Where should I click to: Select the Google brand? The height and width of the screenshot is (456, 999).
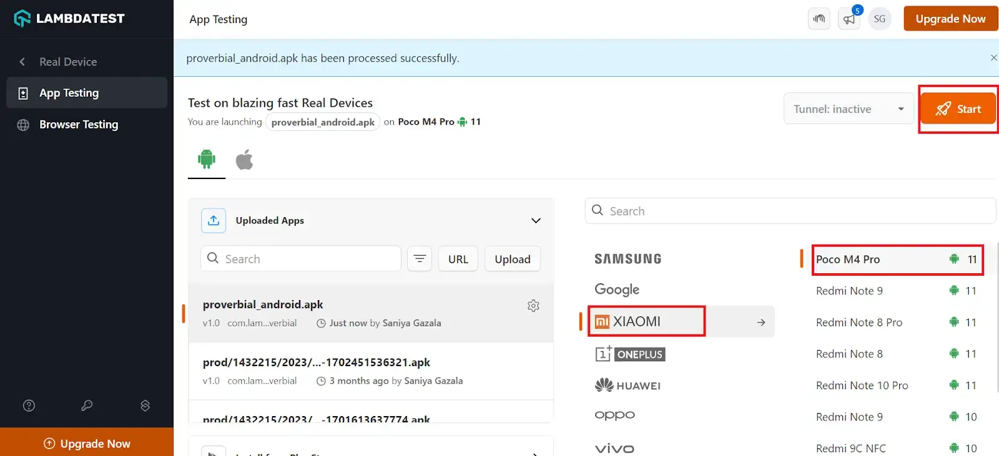click(617, 289)
